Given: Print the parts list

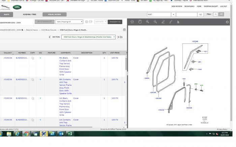Looking at the screenshot, I should coord(87,22).
